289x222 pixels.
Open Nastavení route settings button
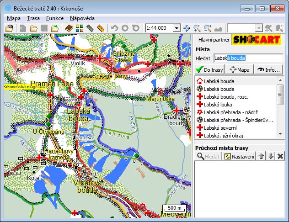pyautogui.click(x=239, y=156)
